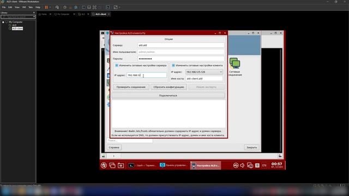Click the server IP адрес input field
The width and height of the screenshot is (349, 196).
click(147, 75)
